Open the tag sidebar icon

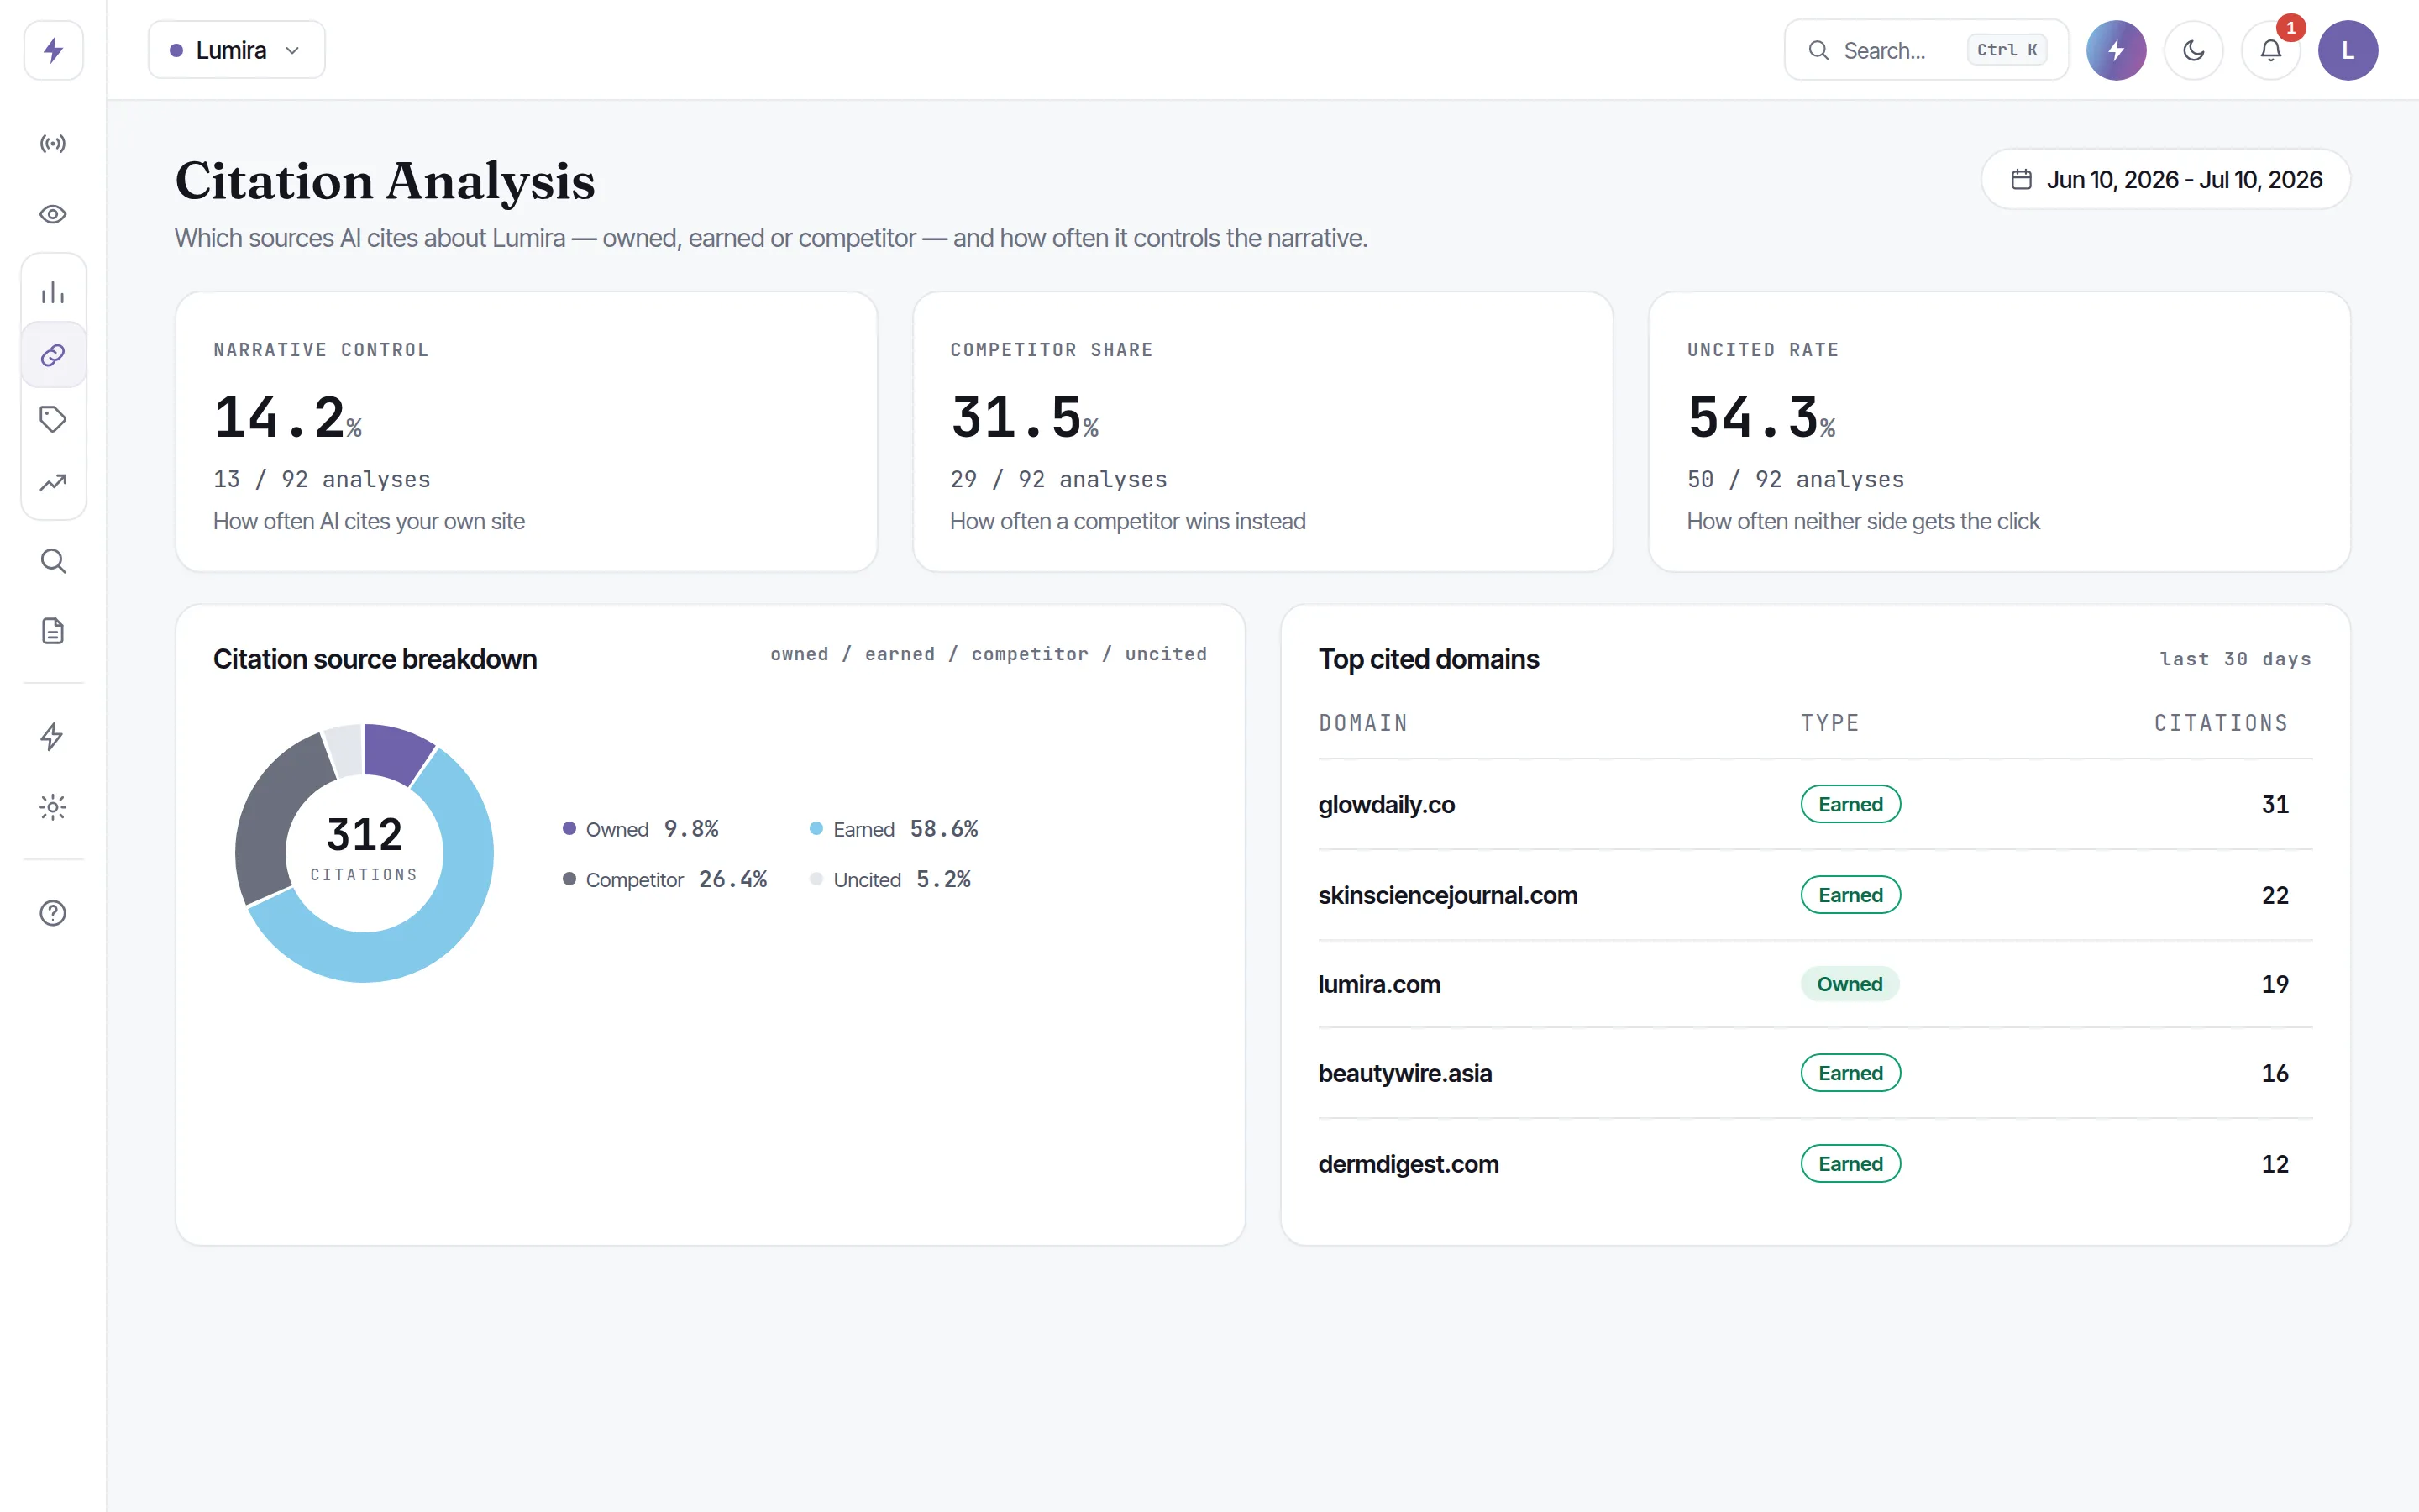point(53,418)
